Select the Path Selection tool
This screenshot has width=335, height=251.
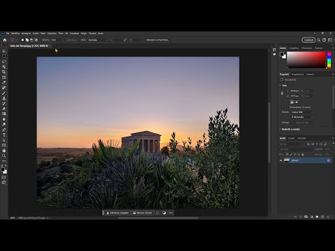(x=4, y=140)
